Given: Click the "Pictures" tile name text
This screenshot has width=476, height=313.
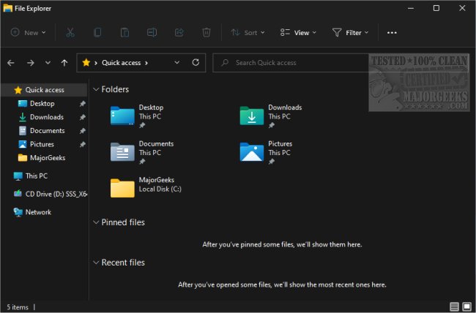Looking at the screenshot, I should tap(280, 143).
